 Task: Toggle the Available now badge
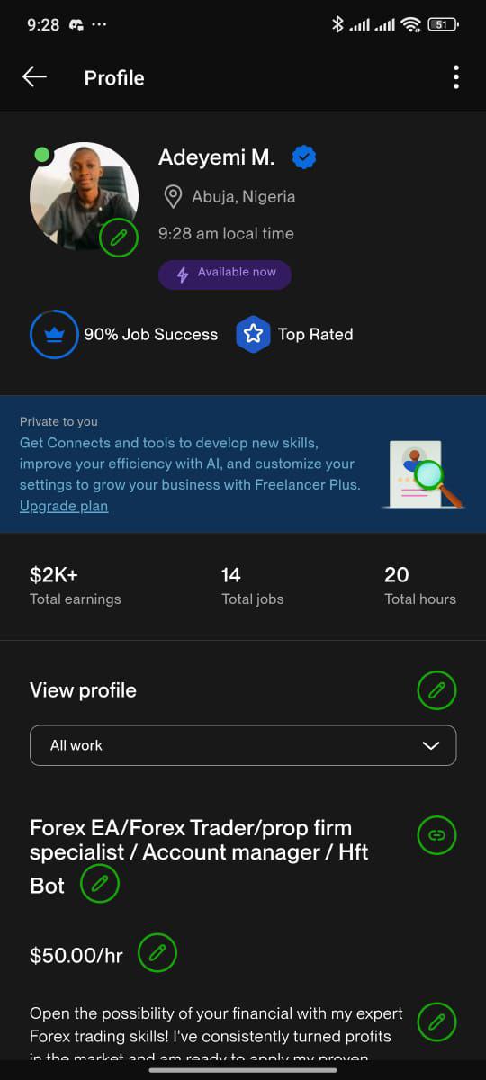coord(225,274)
